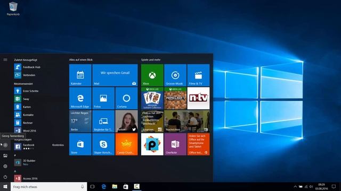
Task: Open 3D Builder in app list
Action: coord(39,162)
